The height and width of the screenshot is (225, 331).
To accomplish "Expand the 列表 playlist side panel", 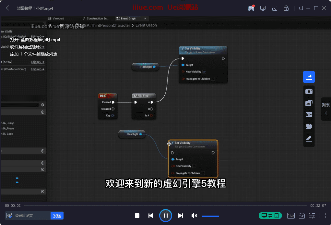I will 326,109.
